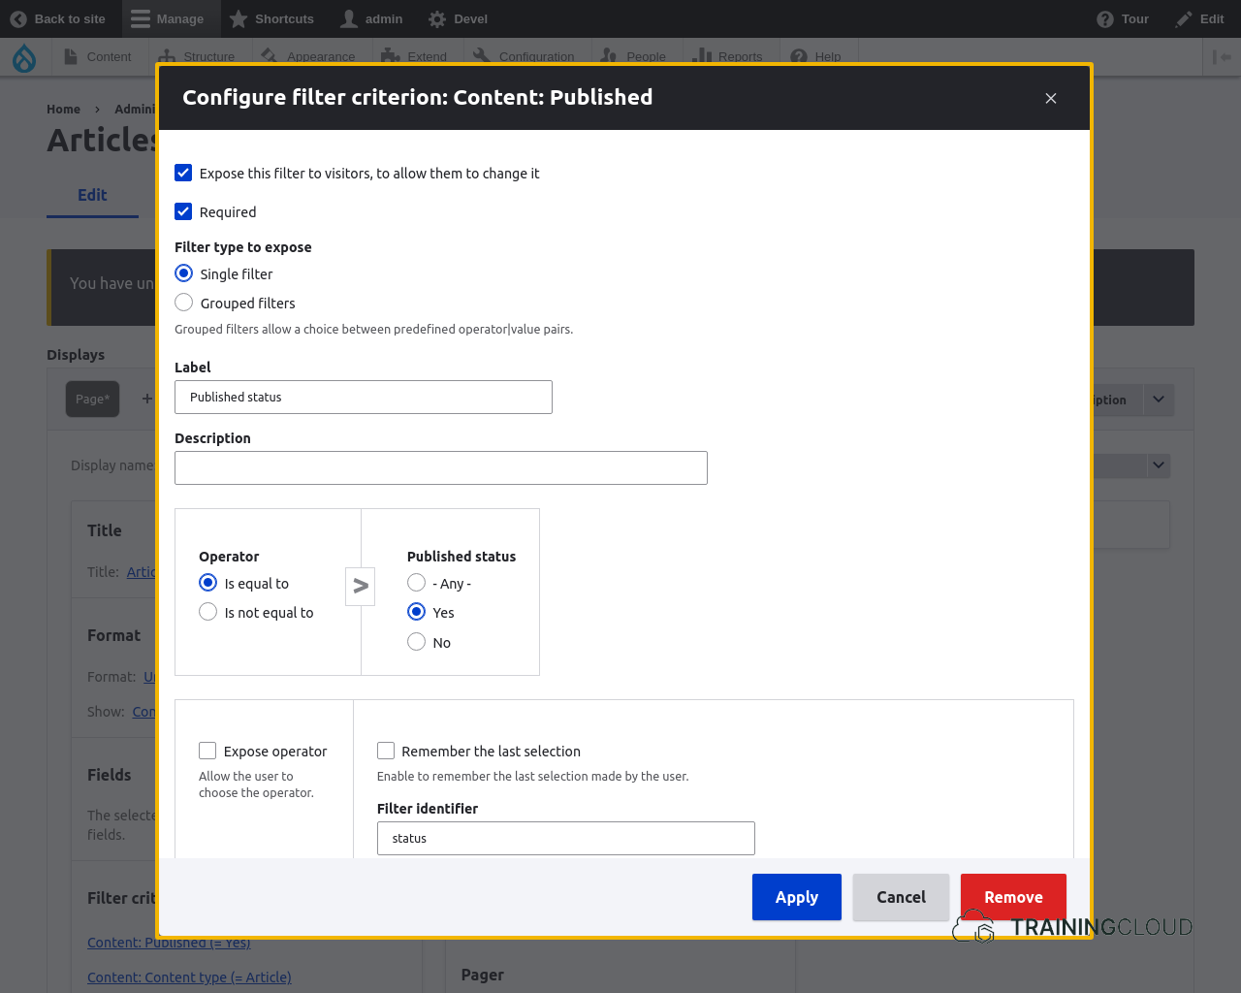The width and height of the screenshot is (1241, 993).
Task: Expand the description dropdown arrow
Action: pyautogui.click(x=1159, y=400)
